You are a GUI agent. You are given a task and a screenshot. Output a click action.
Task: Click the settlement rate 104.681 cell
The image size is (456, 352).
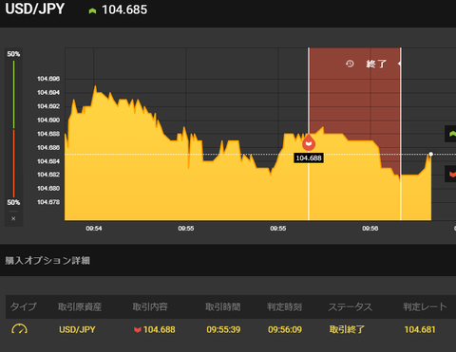coord(420,329)
